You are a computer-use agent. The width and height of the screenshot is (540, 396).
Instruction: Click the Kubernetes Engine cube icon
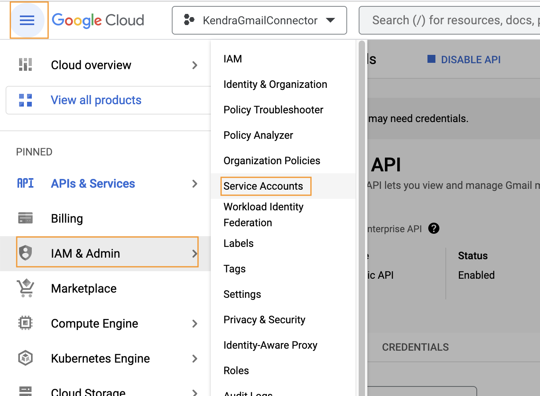point(25,358)
